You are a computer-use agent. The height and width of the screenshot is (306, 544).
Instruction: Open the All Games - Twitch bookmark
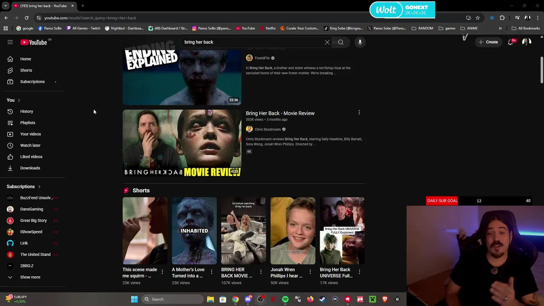click(83, 28)
